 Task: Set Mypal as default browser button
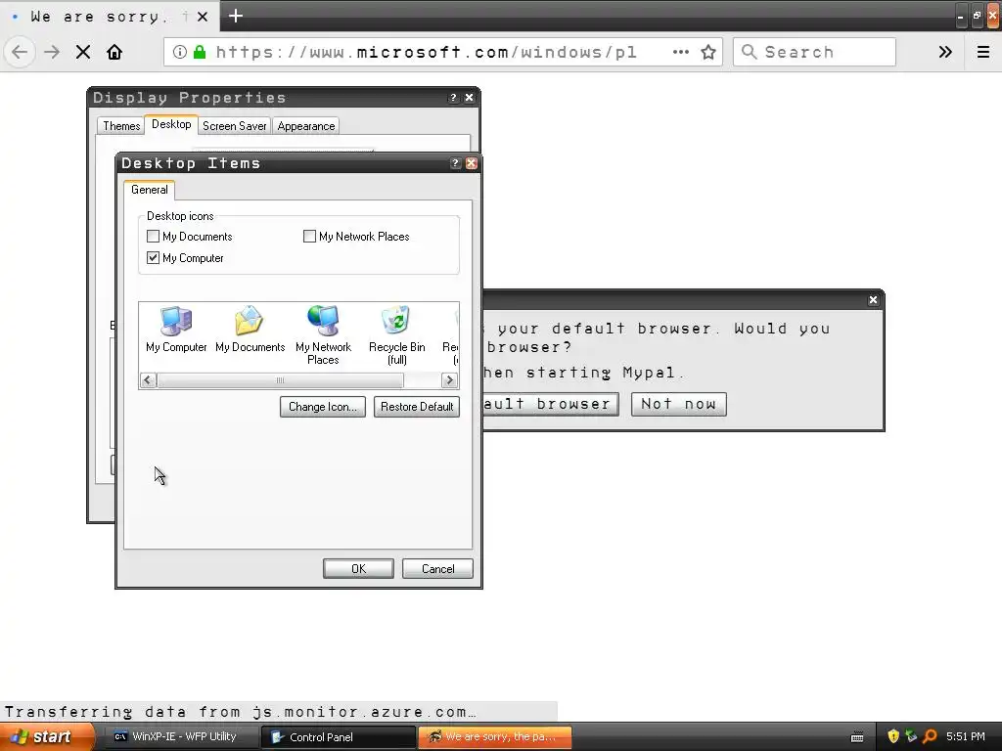point(550,404)
